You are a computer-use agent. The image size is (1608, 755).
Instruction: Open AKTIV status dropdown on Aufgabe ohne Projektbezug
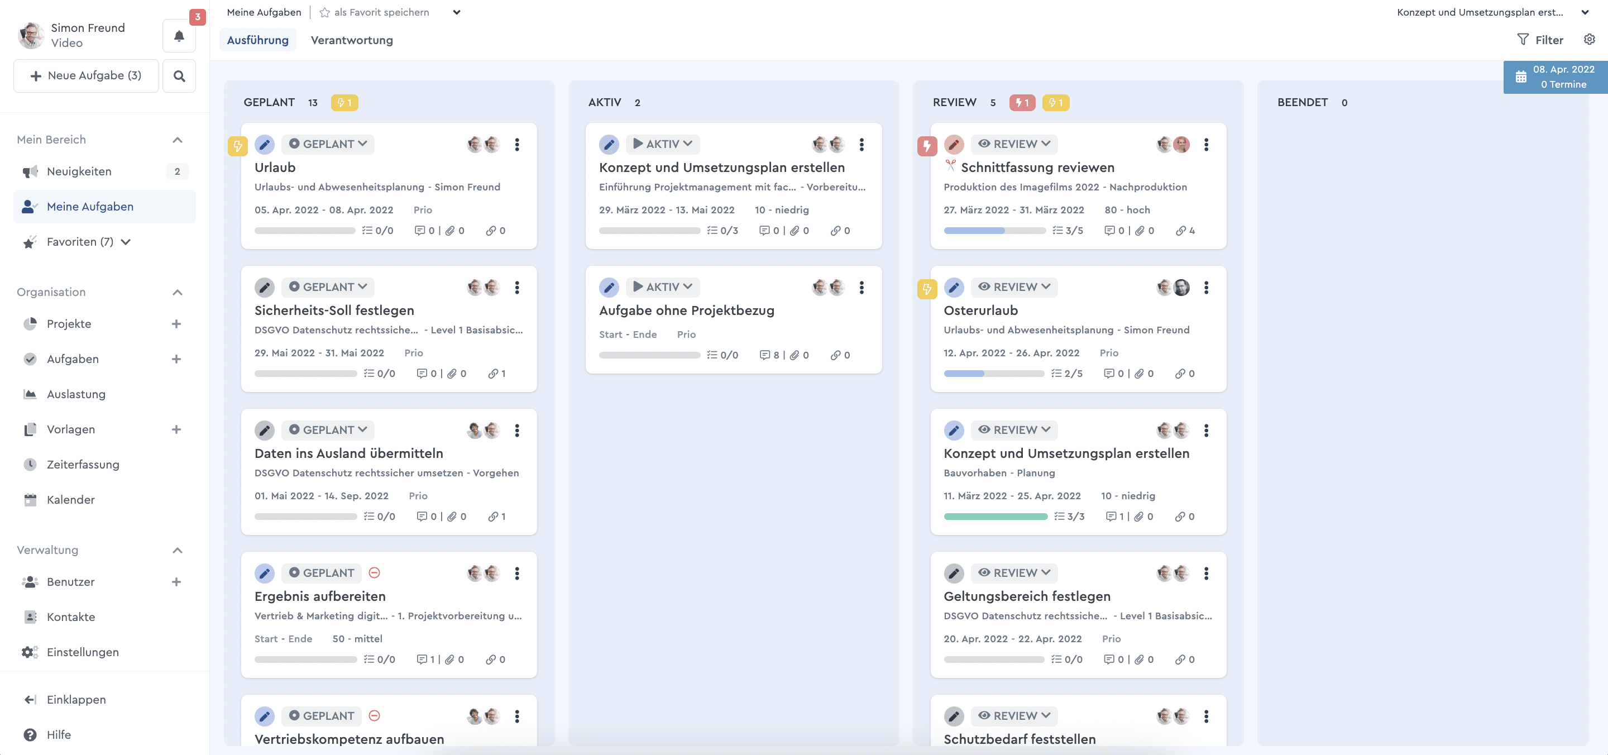pos(662,287)
